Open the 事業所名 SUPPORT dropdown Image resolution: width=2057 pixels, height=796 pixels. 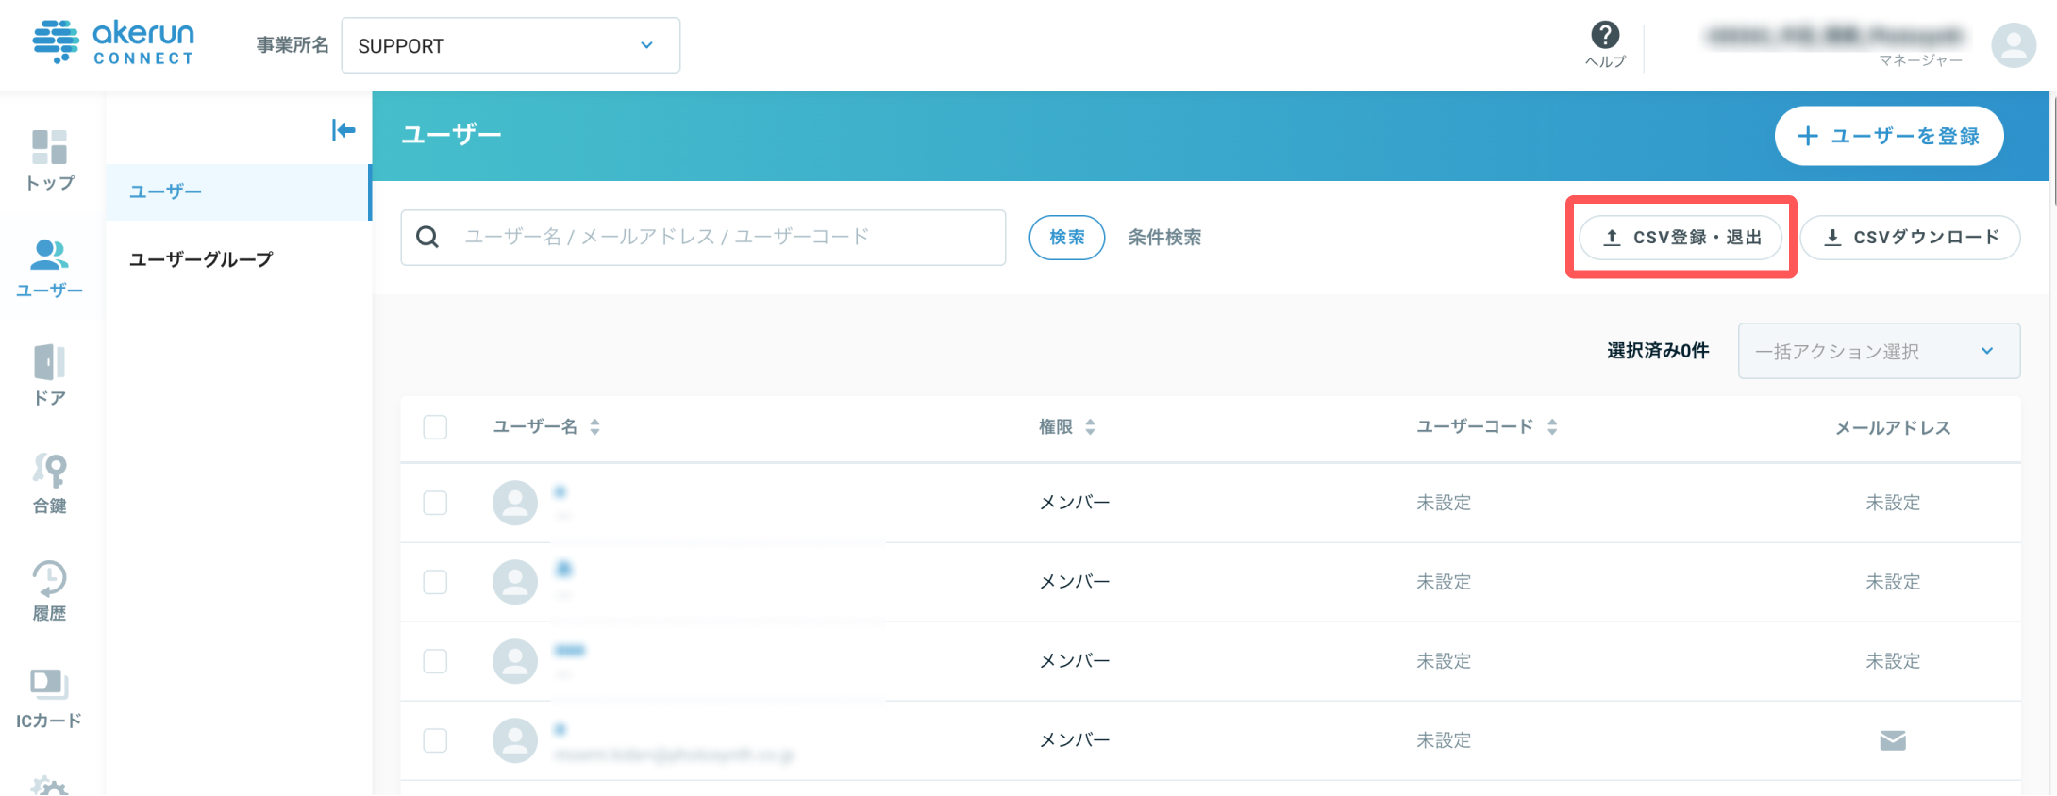point(510,45)
